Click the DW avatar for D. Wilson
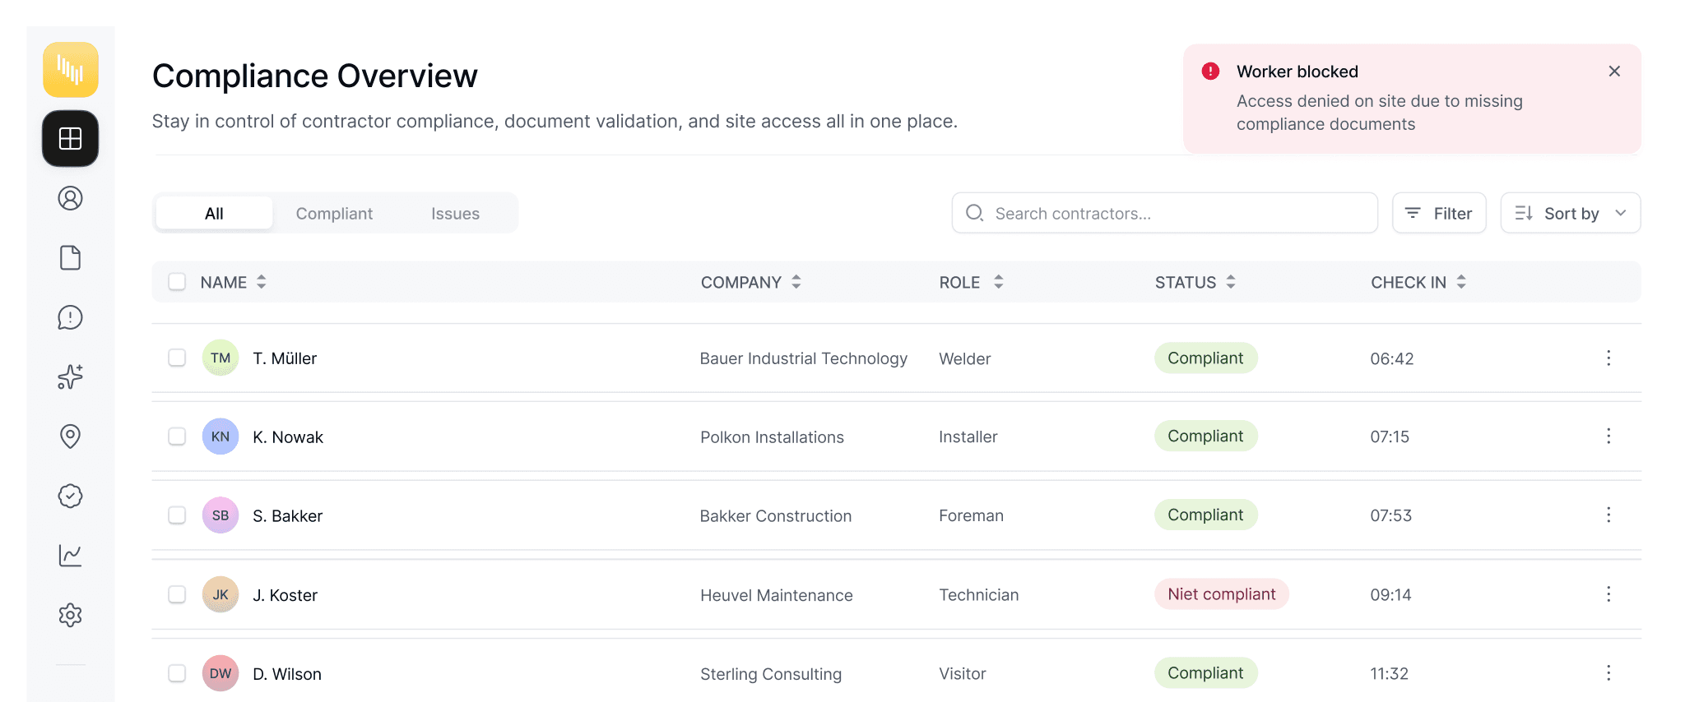Viewport: 1685px width, 702px height. pyautogui.click(x=220, y=673)
